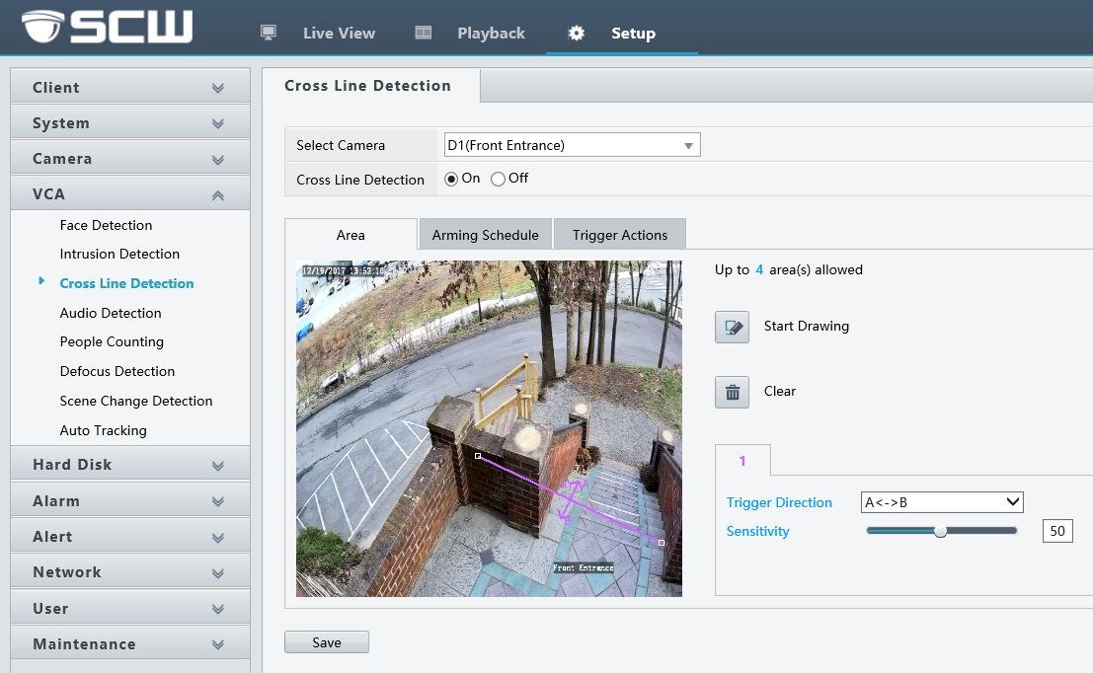Image resolution: width=1093 pixels, height=673 pixels.
Task: Click the Playback film icon
Action: click(x=424, y=33)
